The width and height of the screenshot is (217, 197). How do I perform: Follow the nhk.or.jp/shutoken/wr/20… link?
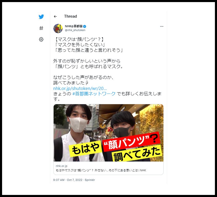click(x=80, y=88)
